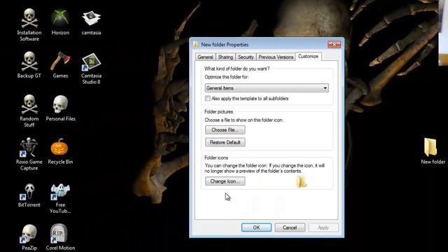Click the Cancel button
The width and height of the screenshot is (448, 252).
[290, 227]
